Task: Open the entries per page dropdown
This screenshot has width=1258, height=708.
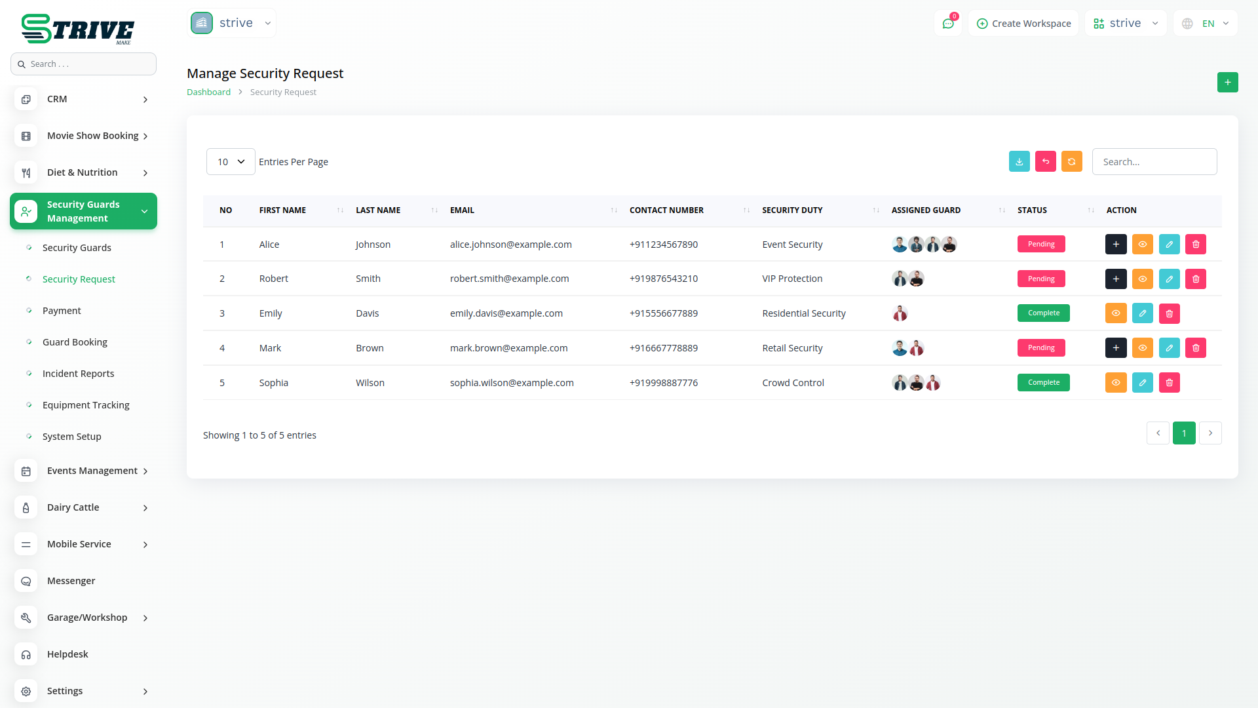Action: [231, 162]
